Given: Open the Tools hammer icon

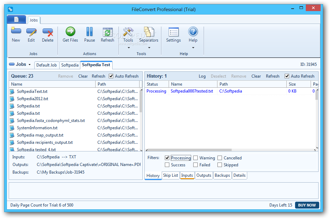Looking at the screenshot, I should point(128,32).
